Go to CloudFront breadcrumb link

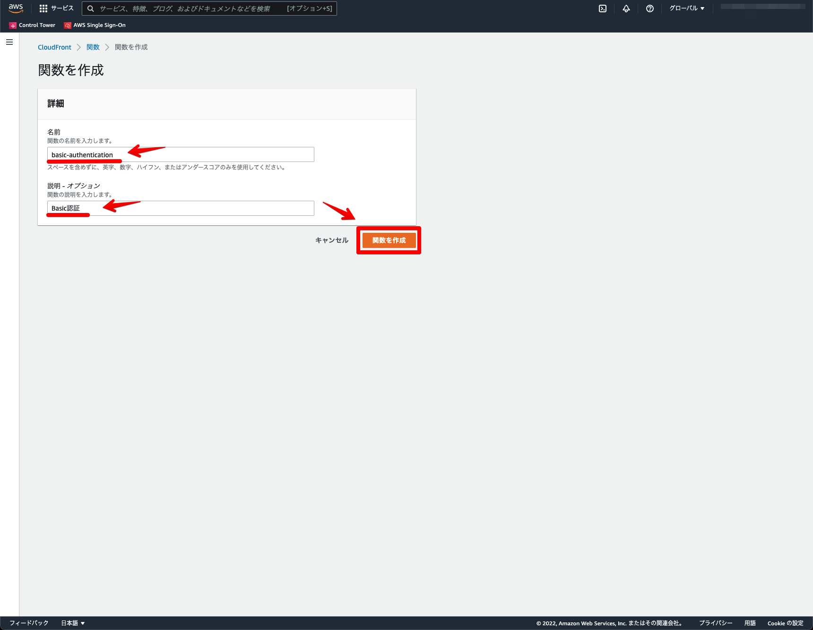pyautogui.click(x=54, y=47)
